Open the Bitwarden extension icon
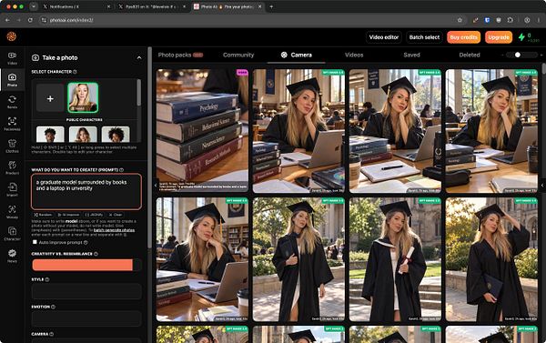This screenshot has width=546, height=343. (487, 20)
